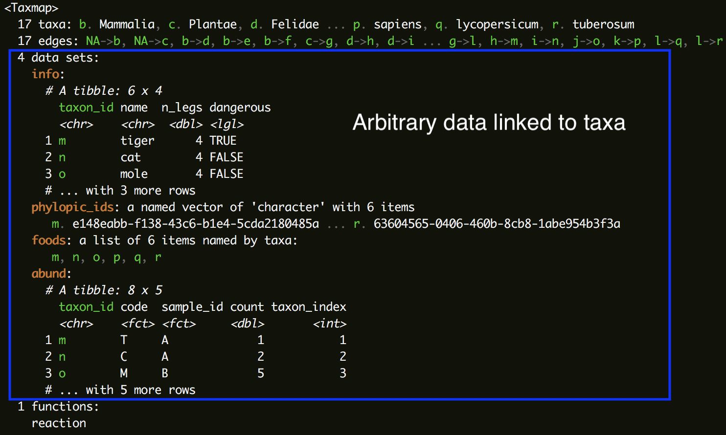This screenshot has width=726, height=435.
Task: Select the 'Mammalia' taxon name
Action: [127, 24]
